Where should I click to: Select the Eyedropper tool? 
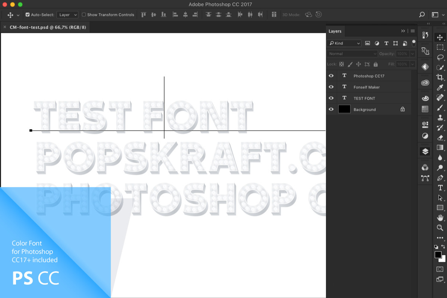[x=440, y=88]
